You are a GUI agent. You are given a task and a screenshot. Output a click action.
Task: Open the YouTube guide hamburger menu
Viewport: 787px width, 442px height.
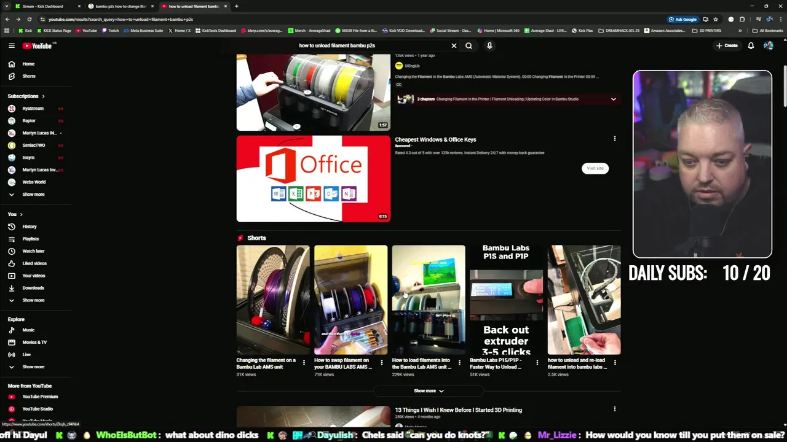[x=11, y=45]
